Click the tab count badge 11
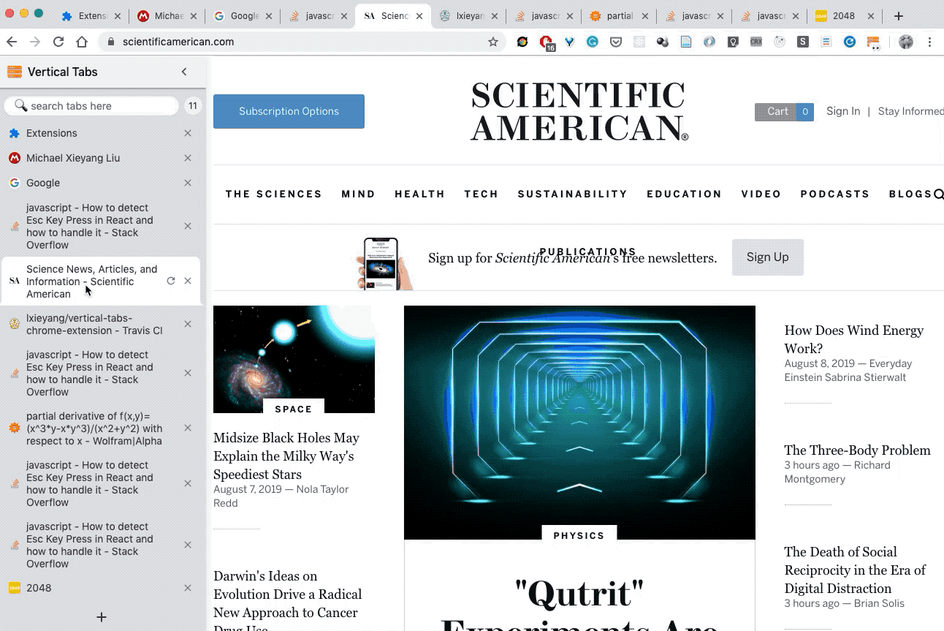 [193, 106]
